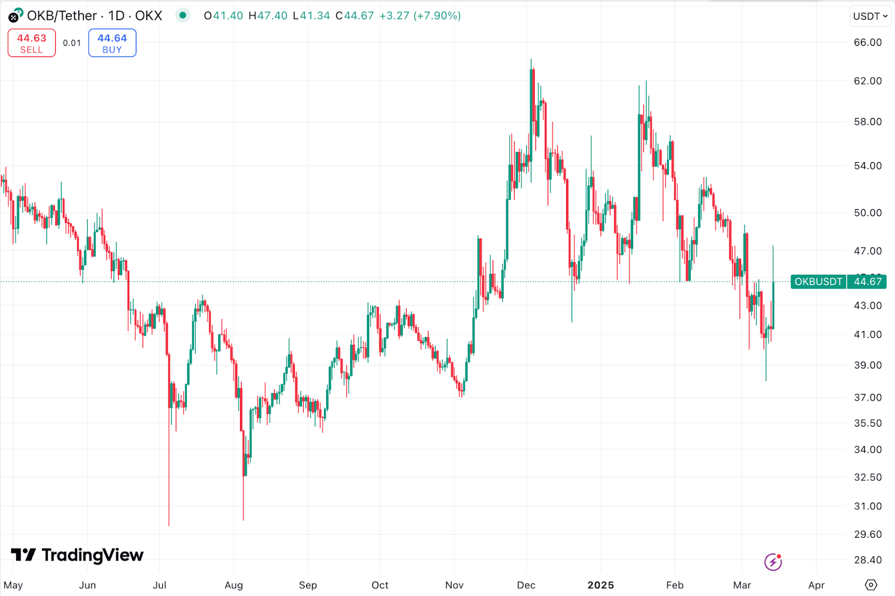Click the 35.50 price axis label

(x=868, y=423)
